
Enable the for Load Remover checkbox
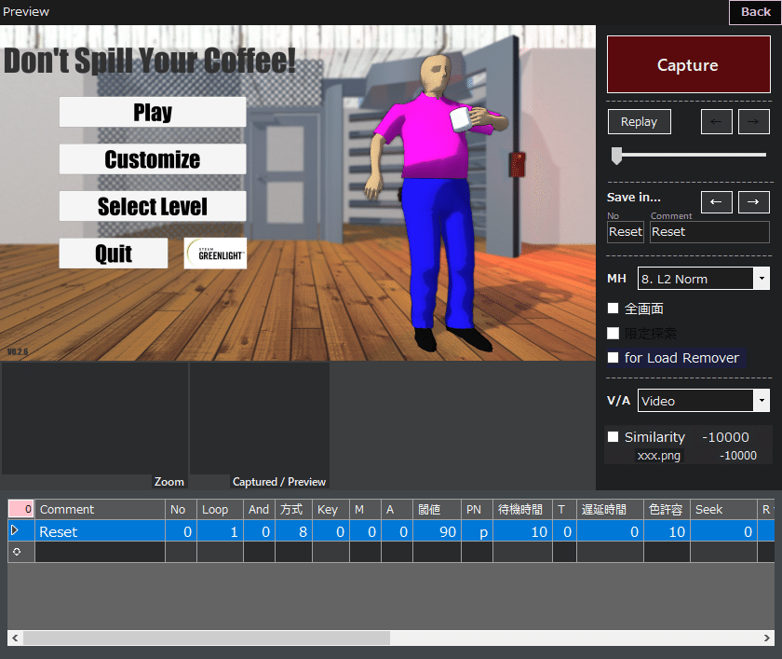[x=613, y=357]
